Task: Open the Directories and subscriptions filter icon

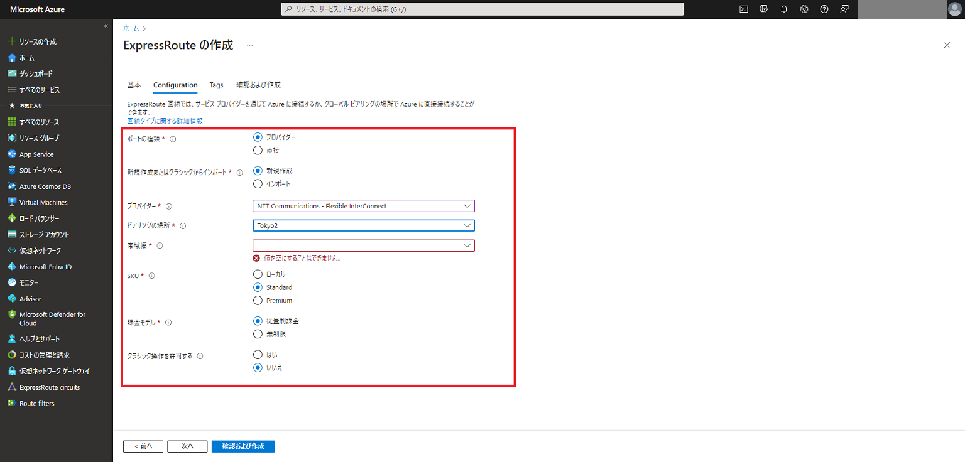Action: click(764, 9)
